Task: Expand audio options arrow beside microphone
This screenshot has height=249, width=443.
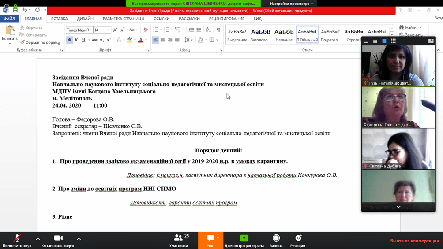Action: coord(38,239)
